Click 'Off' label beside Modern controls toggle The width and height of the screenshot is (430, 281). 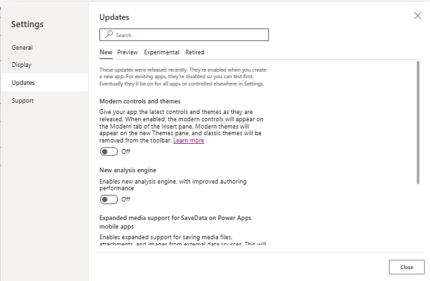pos(126,152)
